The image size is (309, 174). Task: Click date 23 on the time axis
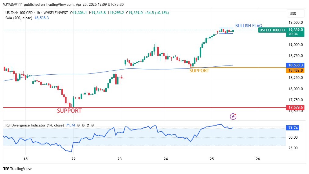point(119,159)
